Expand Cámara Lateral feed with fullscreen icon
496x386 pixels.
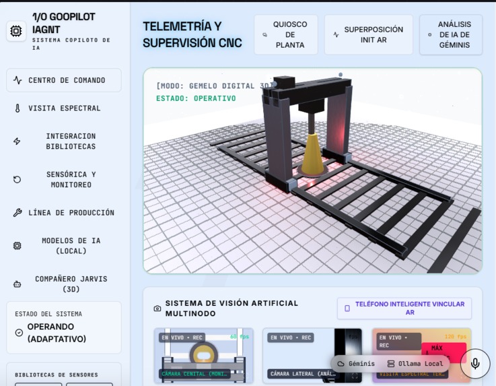tap(355, 376)
